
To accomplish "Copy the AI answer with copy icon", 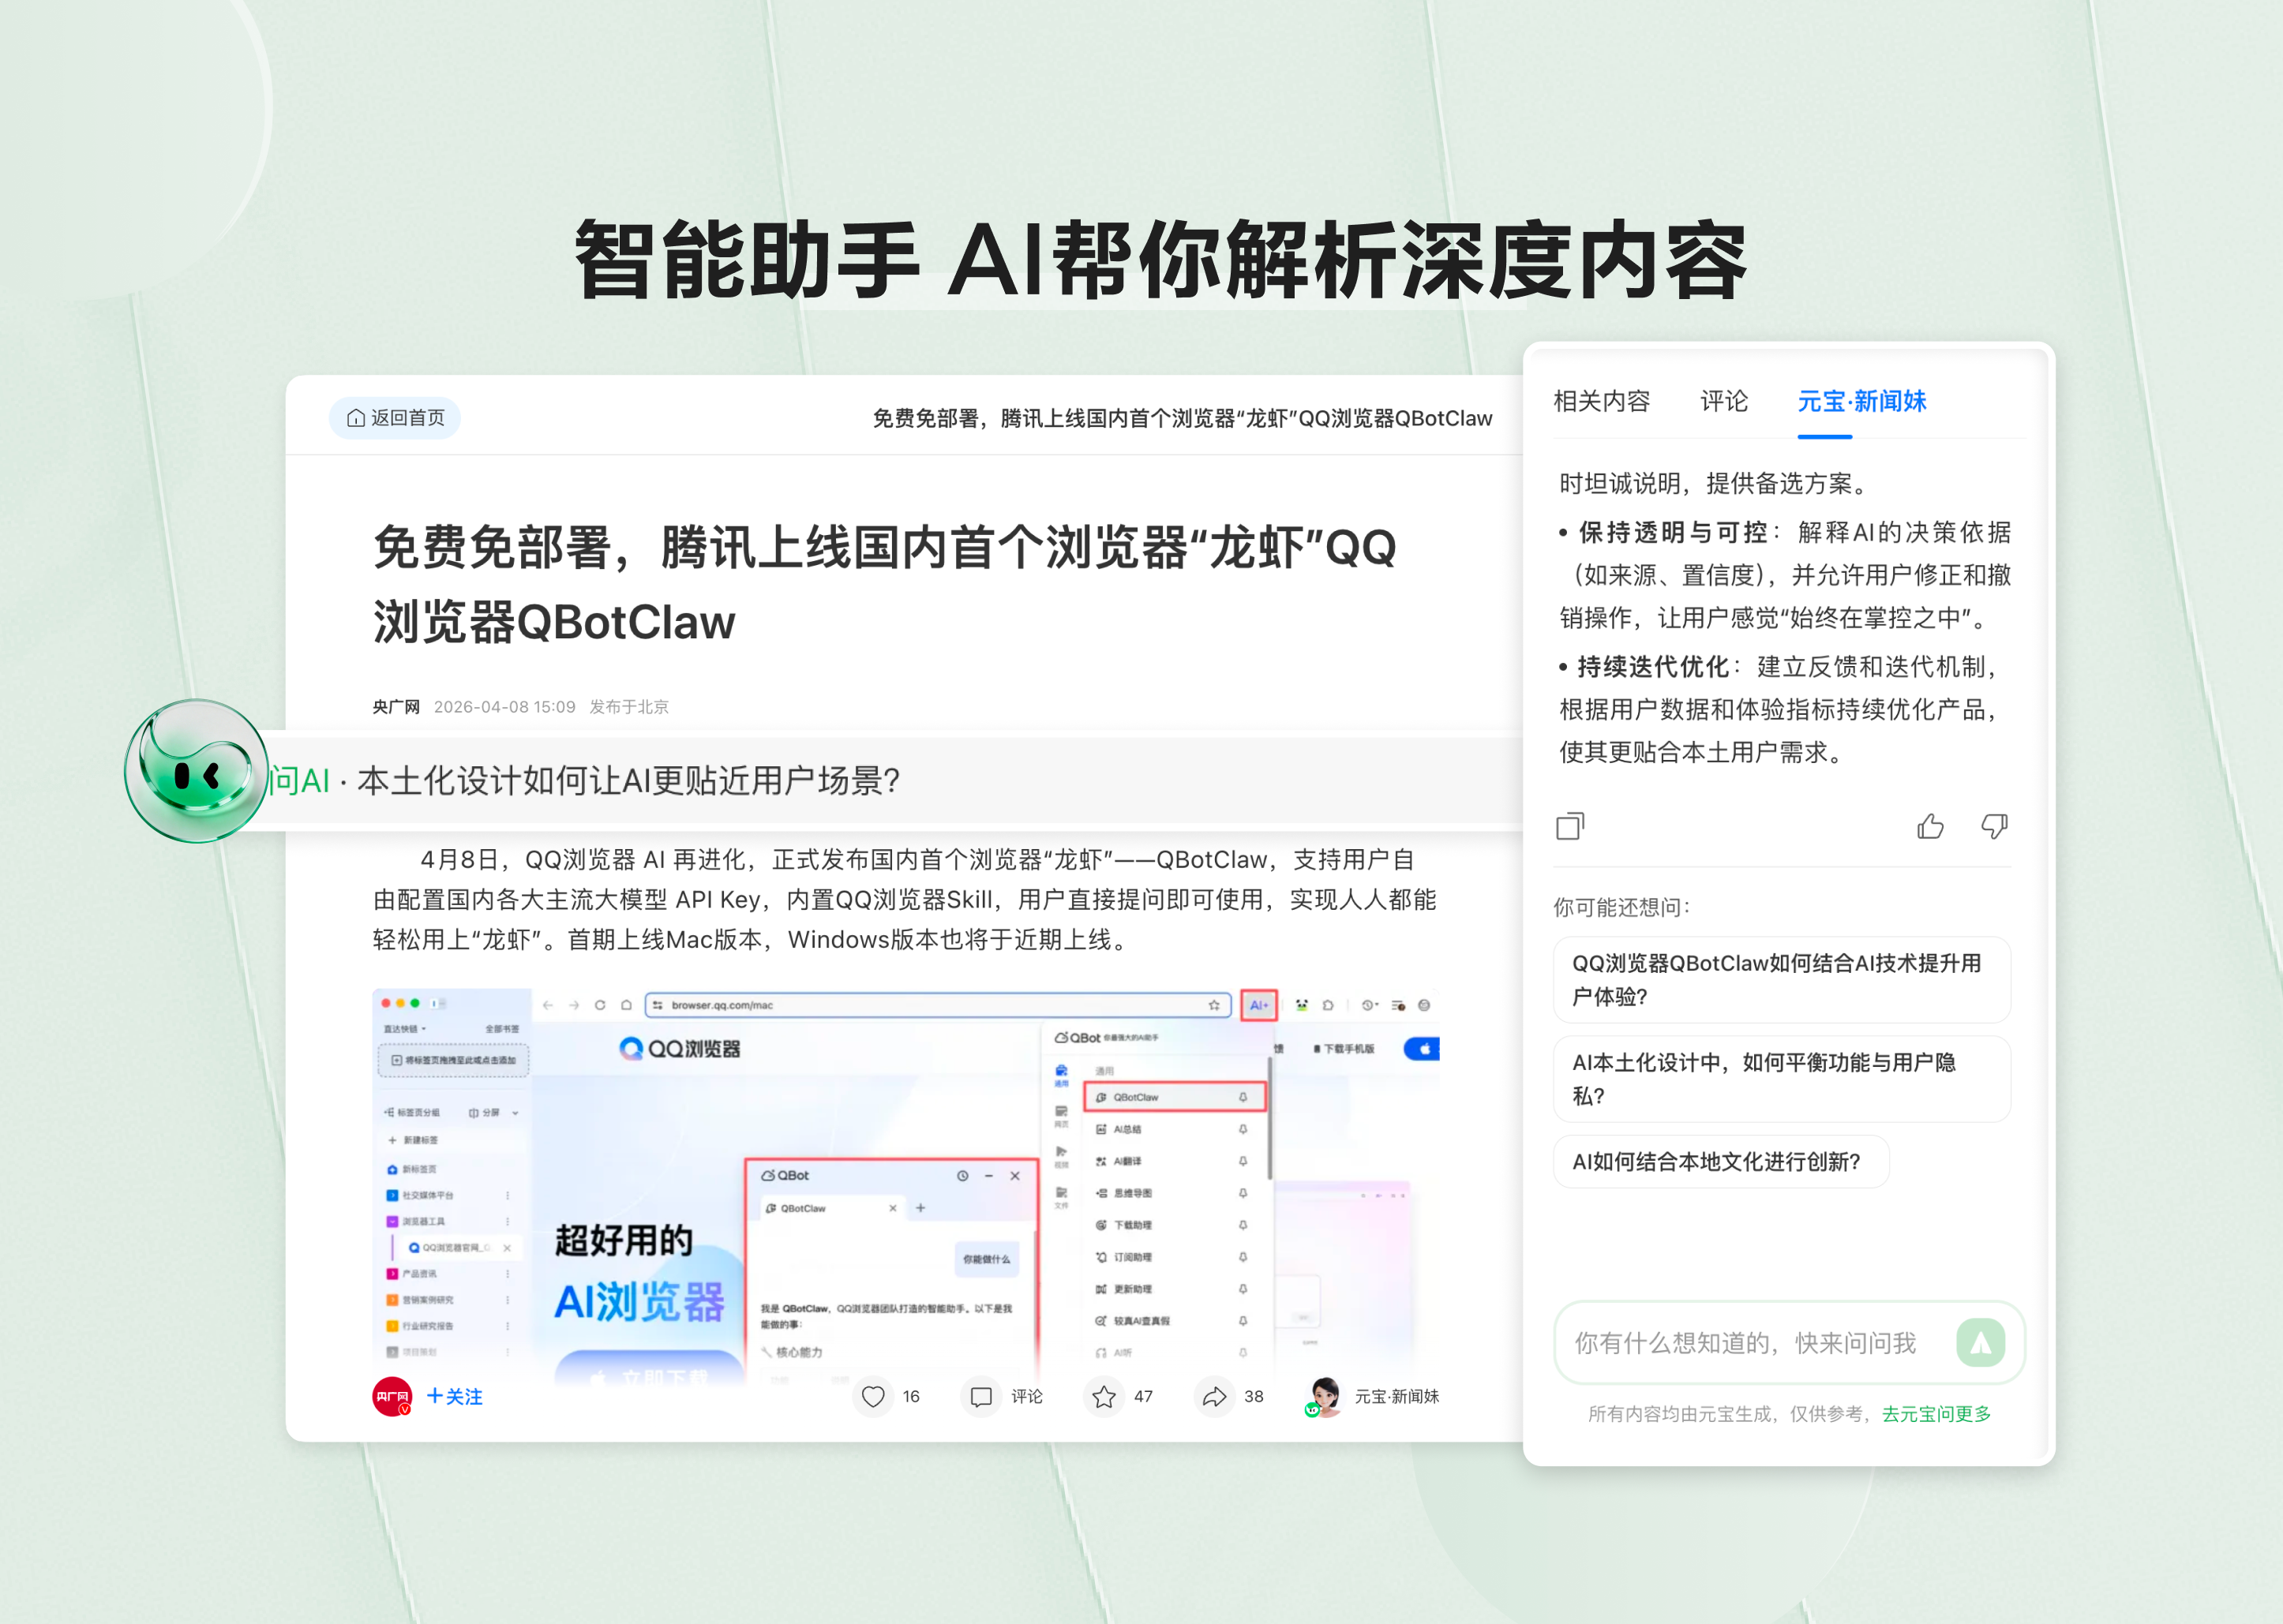I will [x=1569, y=826].
